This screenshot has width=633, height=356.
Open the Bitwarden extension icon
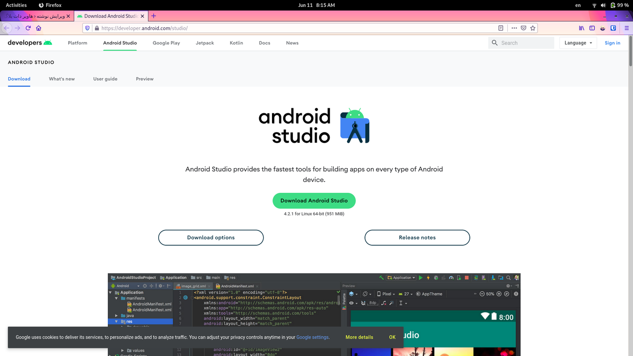pyautogui.click(x=613, y=28)
